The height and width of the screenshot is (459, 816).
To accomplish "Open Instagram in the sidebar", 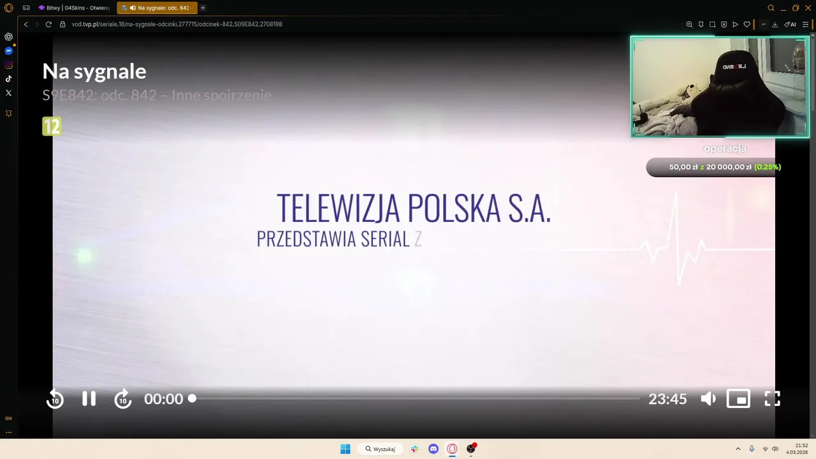I will (x=8, y=64).
